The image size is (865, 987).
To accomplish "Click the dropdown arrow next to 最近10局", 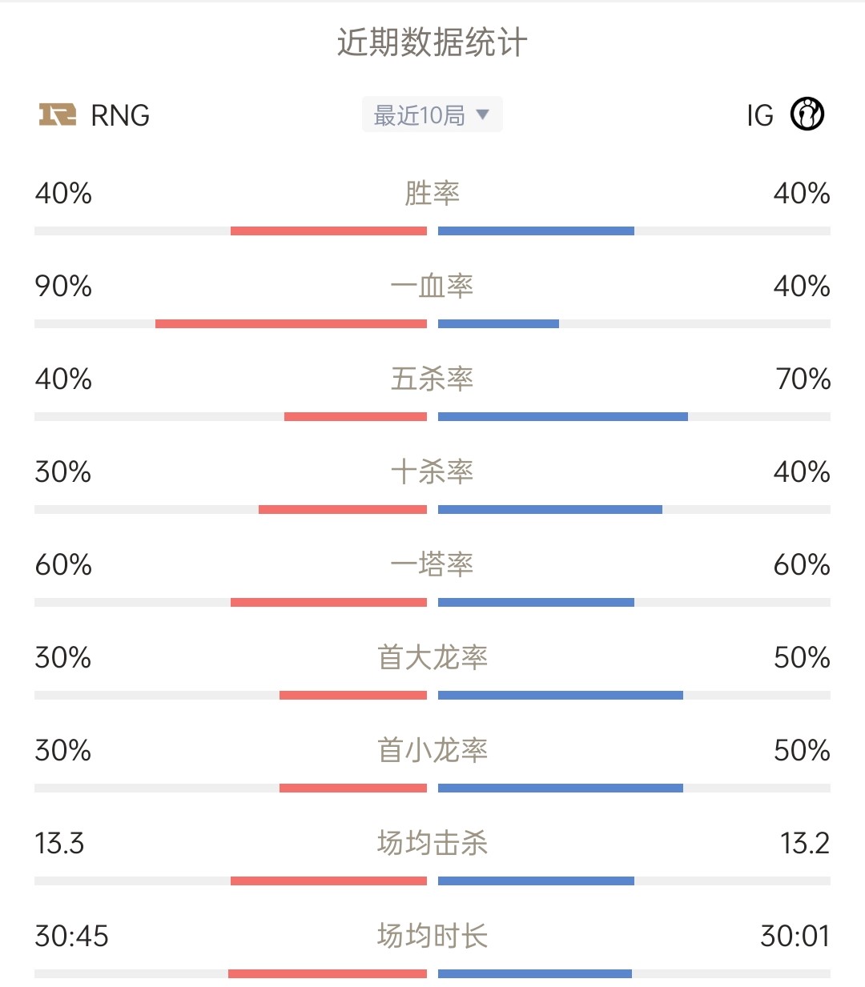I will pyautogui.click(x=482, y=114).
